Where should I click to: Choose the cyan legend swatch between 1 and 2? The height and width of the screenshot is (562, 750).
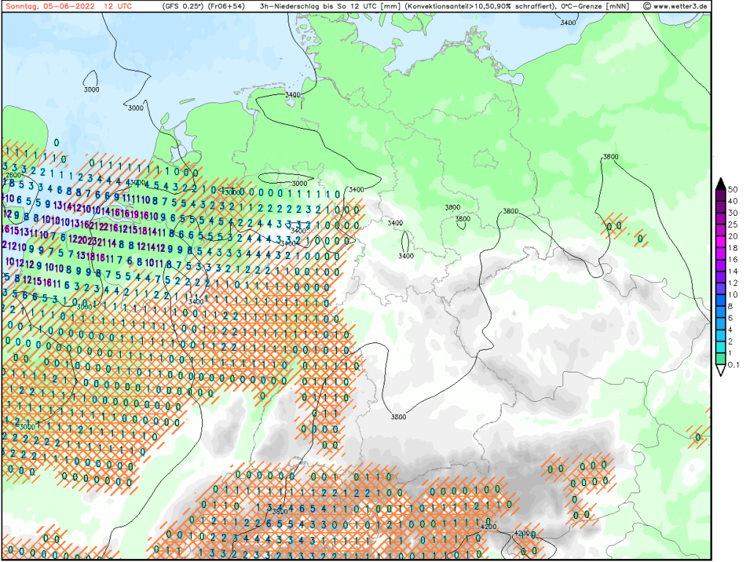pyautogui.click(x=721, y=347)
